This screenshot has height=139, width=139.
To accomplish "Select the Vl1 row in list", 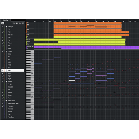I will (x=13, y=29).
